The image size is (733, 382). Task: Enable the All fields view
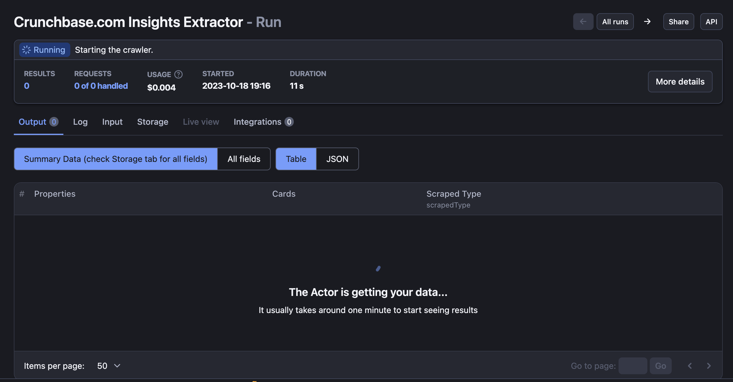(244, 159)
